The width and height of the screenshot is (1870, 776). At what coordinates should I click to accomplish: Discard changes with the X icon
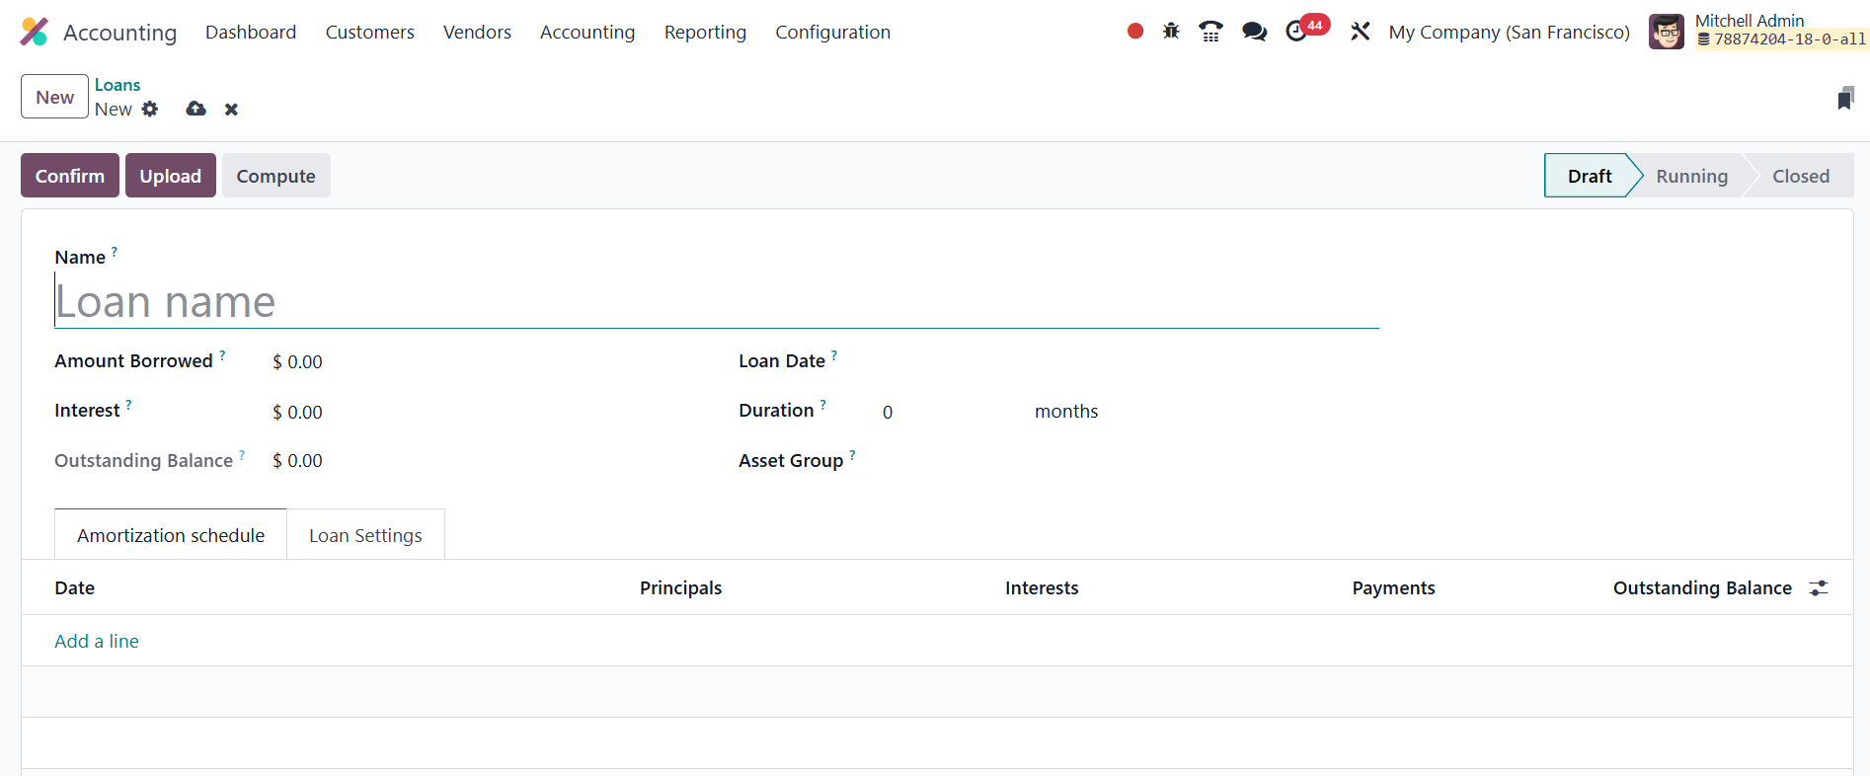[231, 109]
